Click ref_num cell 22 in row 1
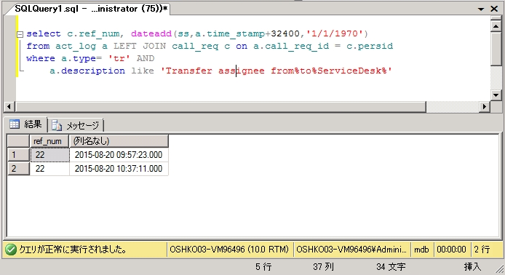The width and height of the screenshot is (505, 275). coord(49,154)
